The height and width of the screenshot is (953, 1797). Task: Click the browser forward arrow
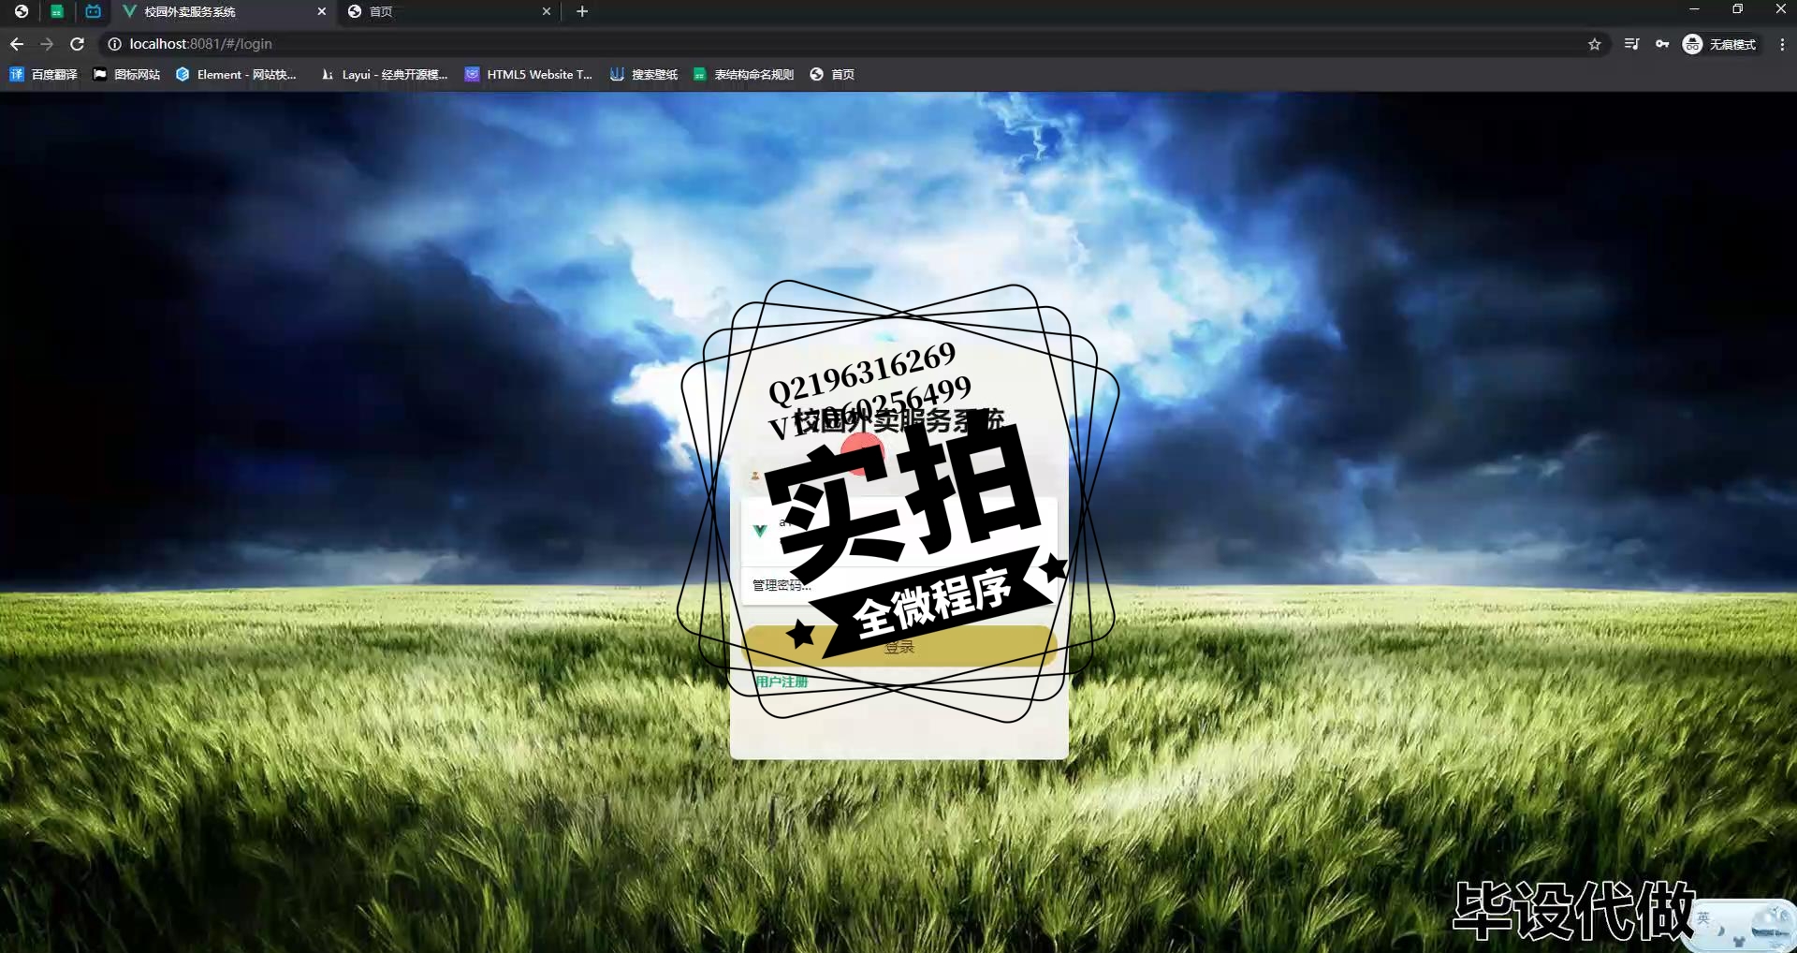click(x=47, y=44)
